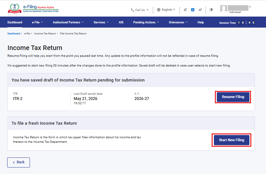This screenshot has width=266, height=174.
Task: Click the user profile avatar
Action: click(x=224, y=9)
